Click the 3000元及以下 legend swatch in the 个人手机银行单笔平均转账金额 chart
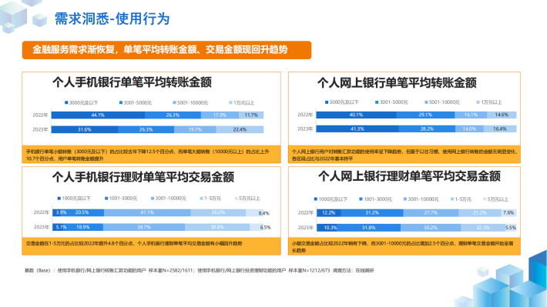The image size is (547, 307). click(66, 103)
